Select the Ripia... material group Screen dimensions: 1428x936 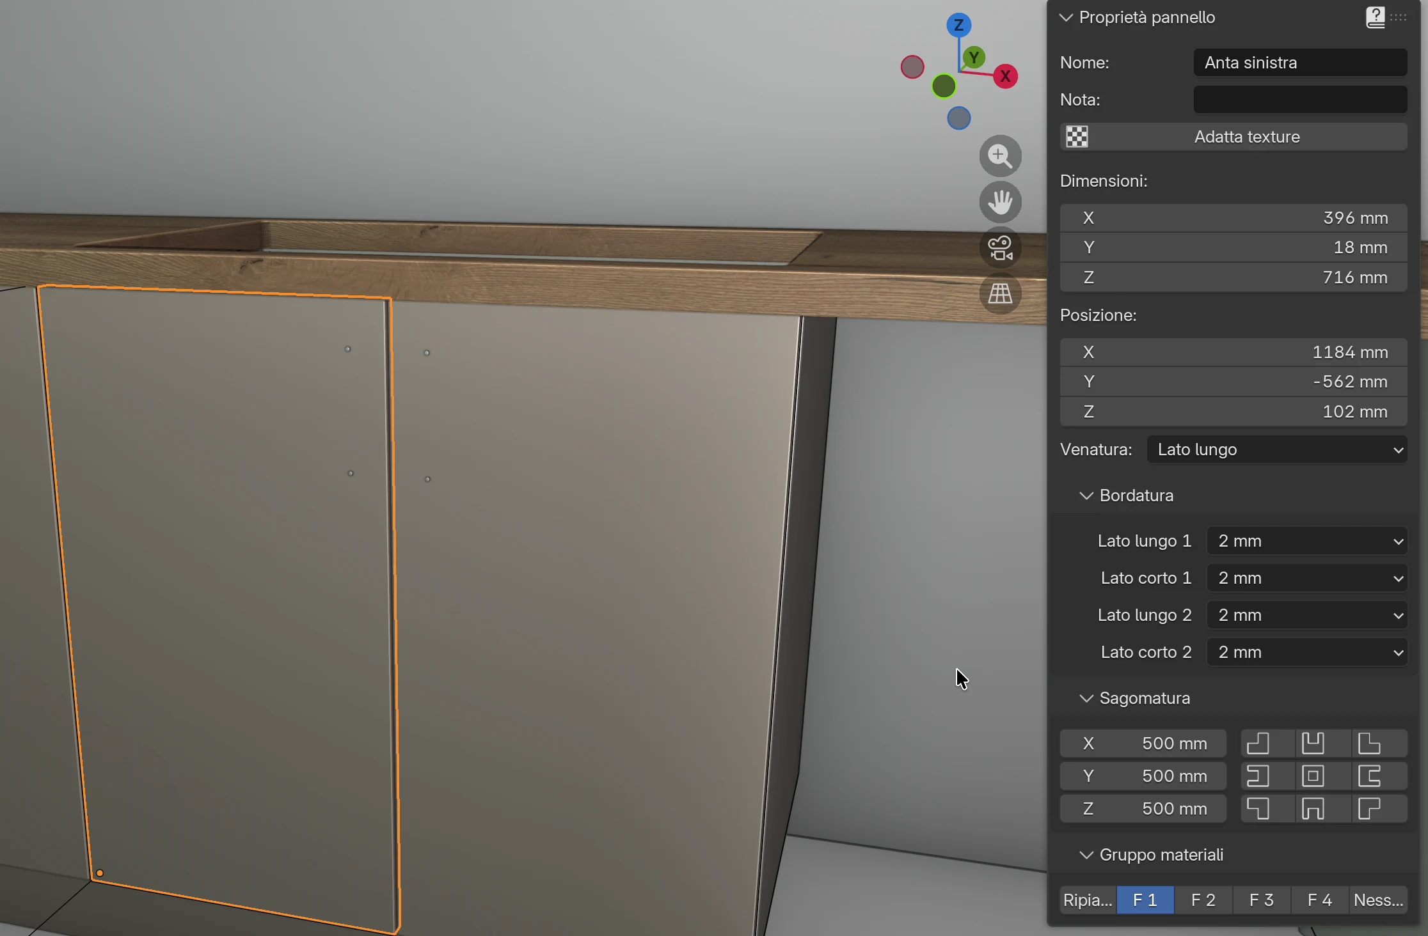[x=1088, y=900]
